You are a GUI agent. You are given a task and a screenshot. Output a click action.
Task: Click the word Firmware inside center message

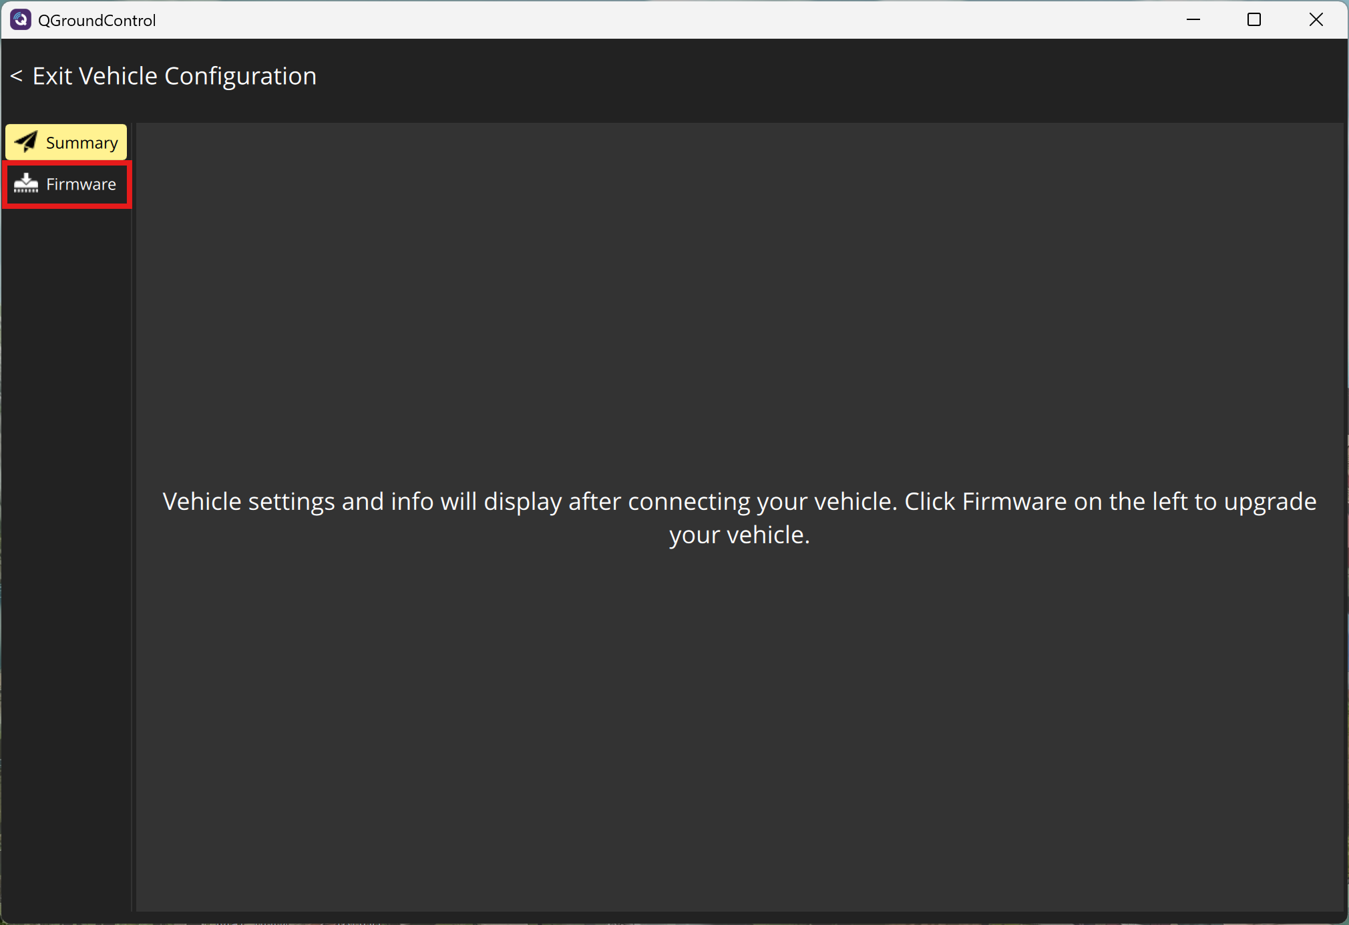pyautogui.click(x=1014, y=501)
